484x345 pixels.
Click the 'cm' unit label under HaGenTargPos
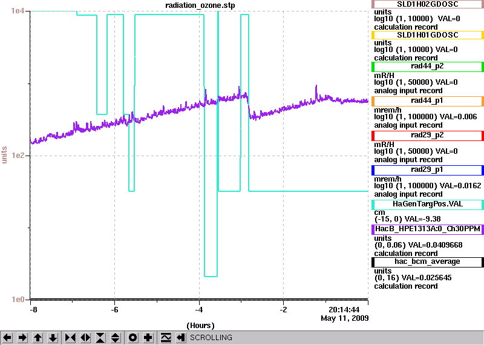click(379, 212)
